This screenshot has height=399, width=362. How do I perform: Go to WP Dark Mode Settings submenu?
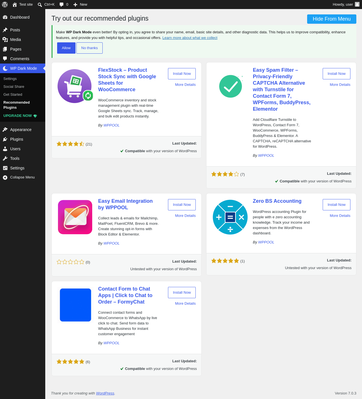coord(10,79)
